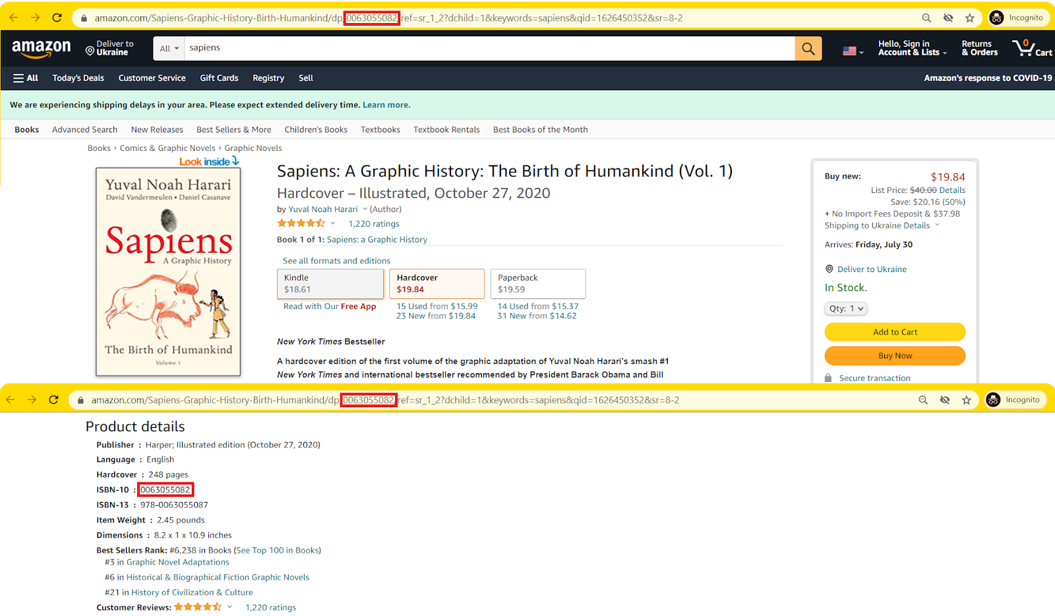Expand the rating breakdown chevron by stars

[x=332, y=223]
